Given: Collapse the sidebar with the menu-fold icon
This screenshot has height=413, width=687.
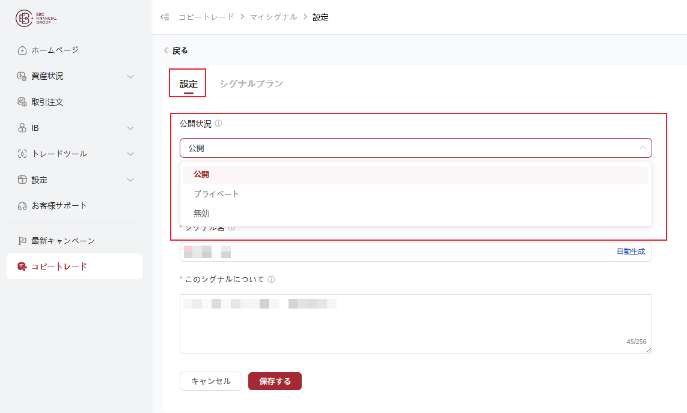Looking at the screenshot, I should tap(165, 17).
